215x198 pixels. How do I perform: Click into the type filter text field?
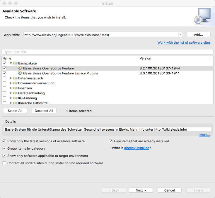(107, 52)
